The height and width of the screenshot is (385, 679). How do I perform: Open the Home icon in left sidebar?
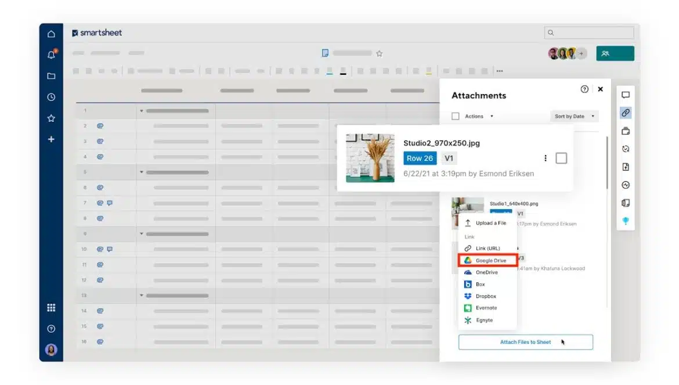[51, 34]
